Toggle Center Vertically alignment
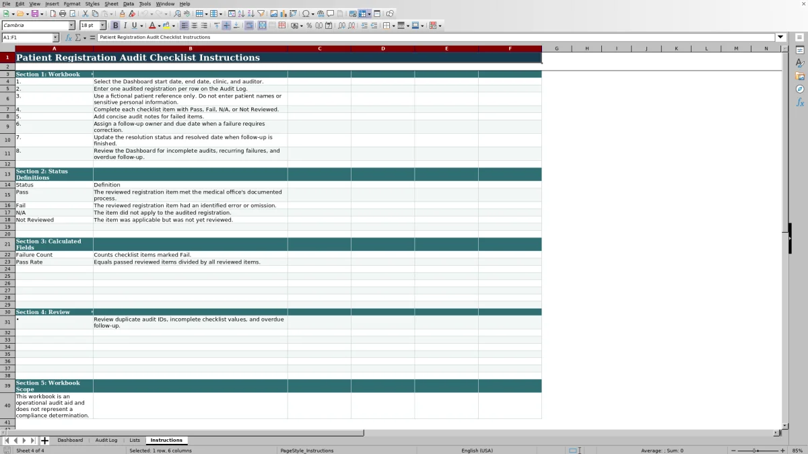This screenshot has width=808, height=454. coord(226,26)
